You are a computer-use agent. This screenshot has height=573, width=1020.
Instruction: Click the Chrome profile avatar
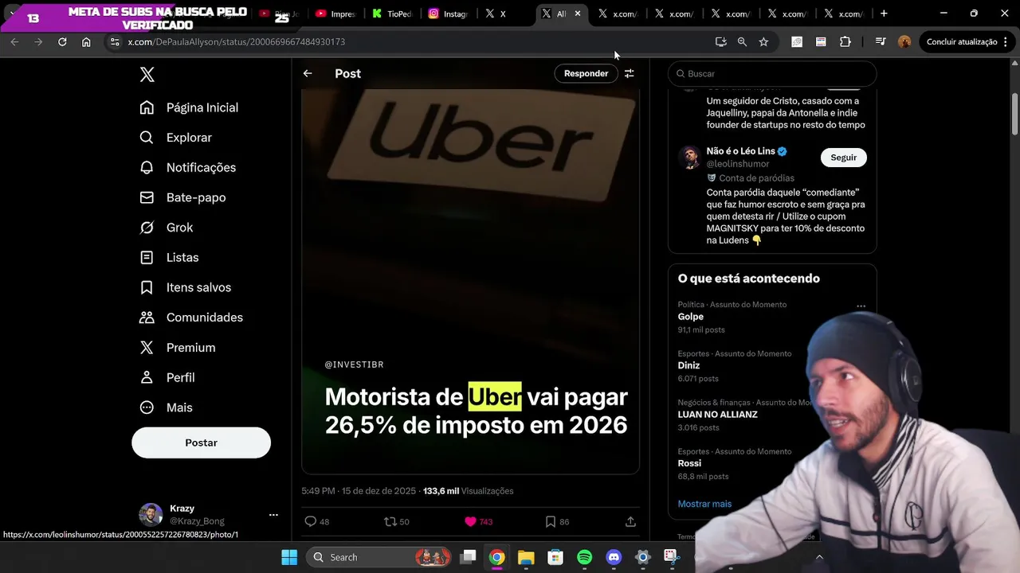904,41
